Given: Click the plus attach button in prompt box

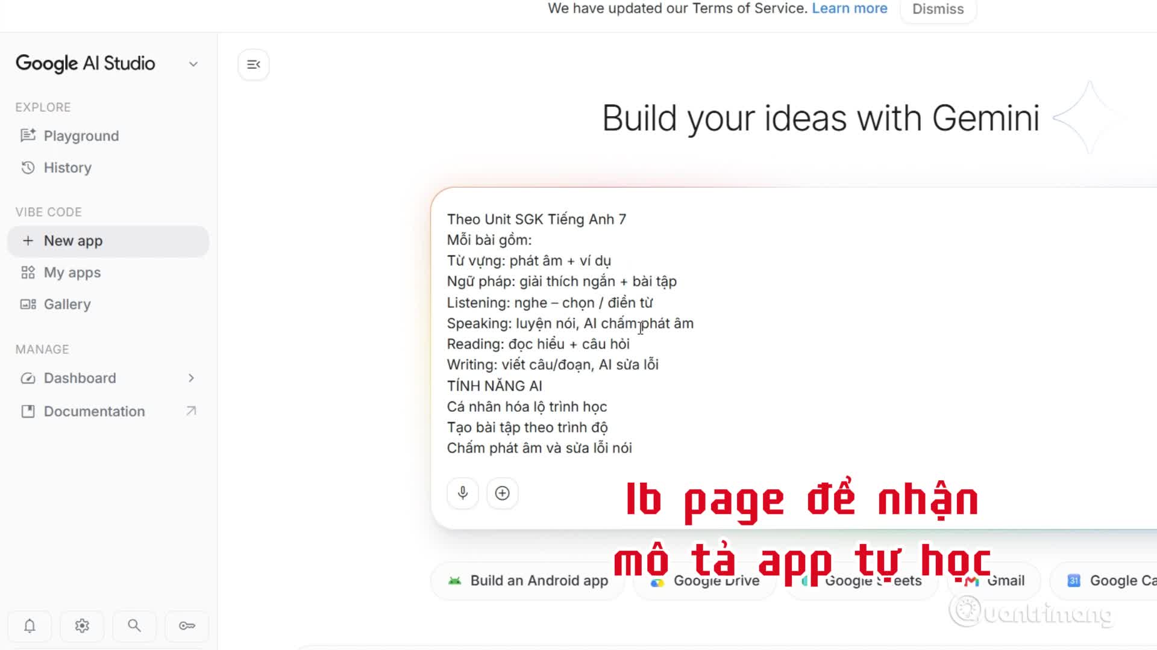Looking at the screenshot, I should pyautogui.click(x=502, y=493).
